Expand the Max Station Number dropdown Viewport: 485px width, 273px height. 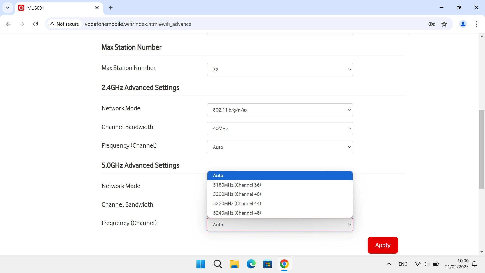pos(280,70)
